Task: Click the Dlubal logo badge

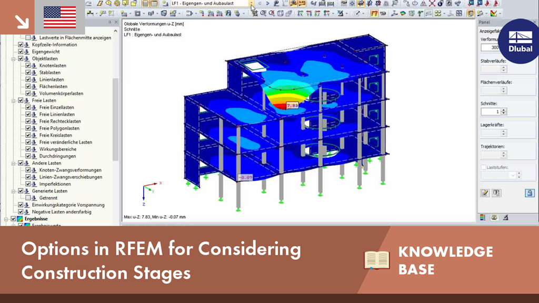Action: tap(520, 41)
